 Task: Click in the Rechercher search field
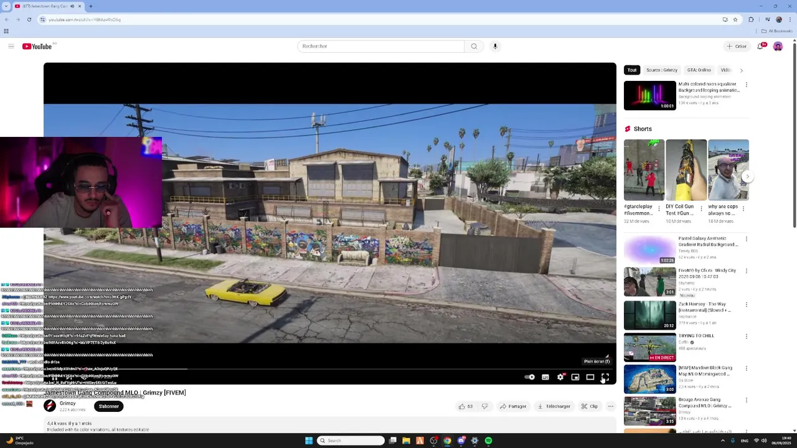(x=380, y=46)
